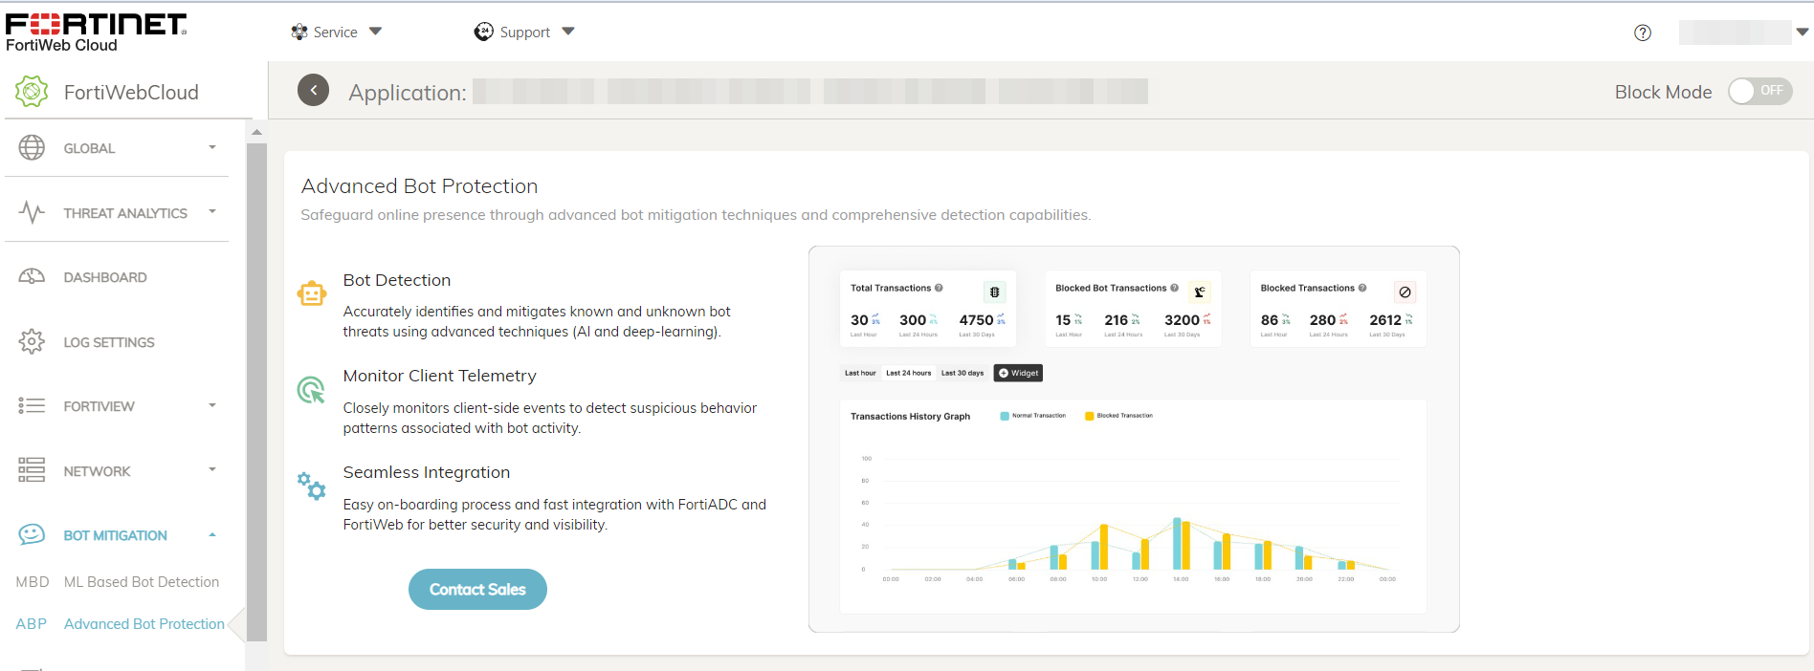Click the Dashboard gauge icon
This screenshot has height=671, width=1814.
pyautogui.click(x=32, y=277)
